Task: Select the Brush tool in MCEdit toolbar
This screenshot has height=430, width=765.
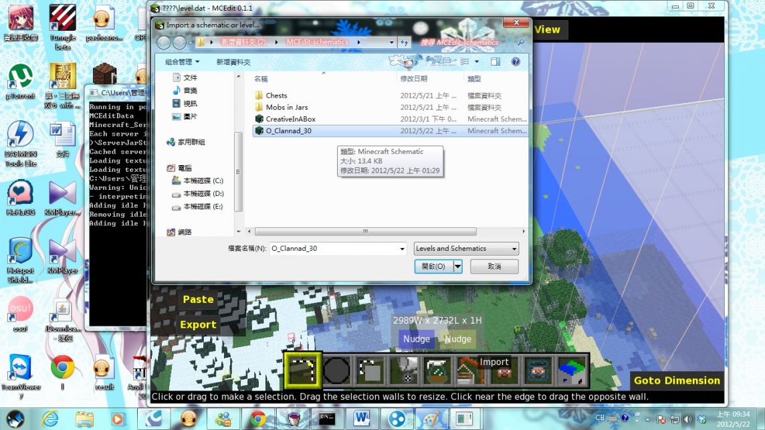Action: (336, 369)
